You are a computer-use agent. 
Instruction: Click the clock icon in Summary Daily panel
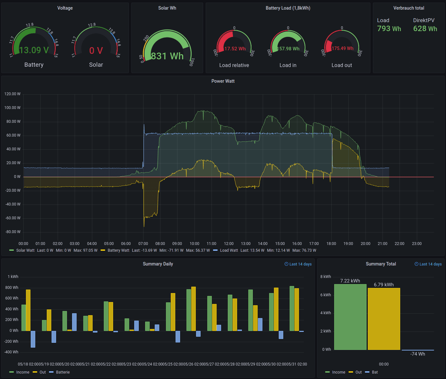286,264
